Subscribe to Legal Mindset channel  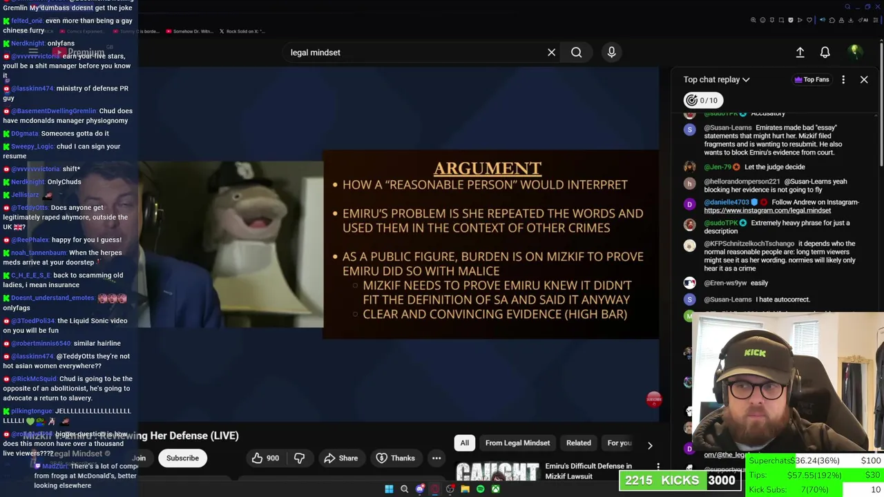point(182,458)
